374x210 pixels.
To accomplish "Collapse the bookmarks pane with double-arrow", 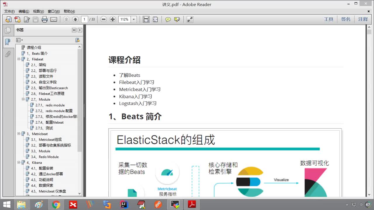I will point(74,30).
